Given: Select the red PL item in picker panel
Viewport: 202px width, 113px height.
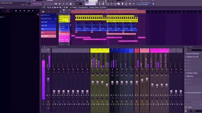Looking at the screenshot, I should 48,33.
